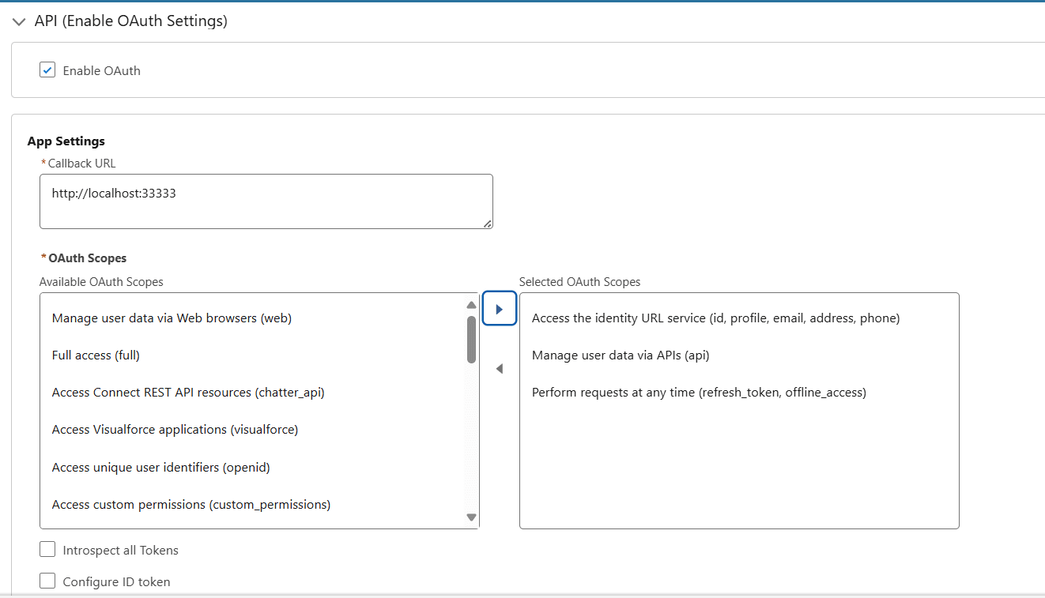Viewport: 1045px width, 598px height.
Task: Click the resize grip on the Callback URL box
Action: [488, 224]
